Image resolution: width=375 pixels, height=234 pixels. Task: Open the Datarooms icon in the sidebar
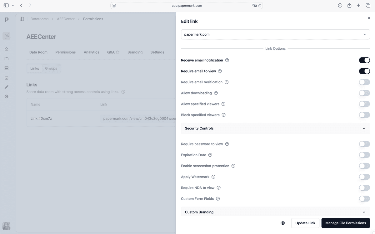6,68
